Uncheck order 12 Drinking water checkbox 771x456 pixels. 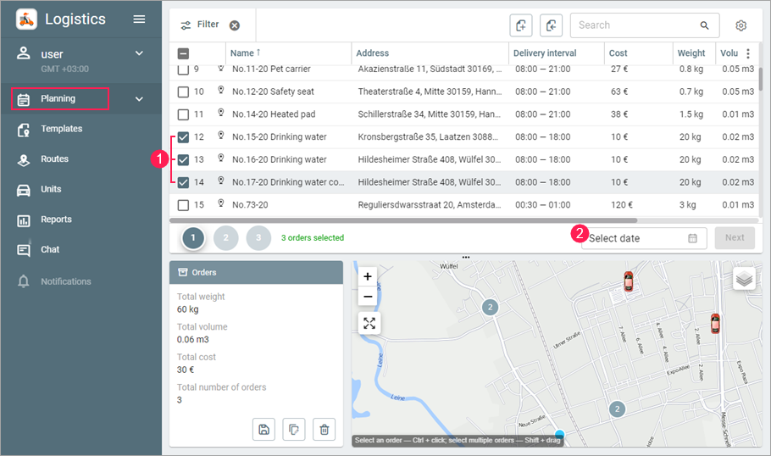[183, 137]
